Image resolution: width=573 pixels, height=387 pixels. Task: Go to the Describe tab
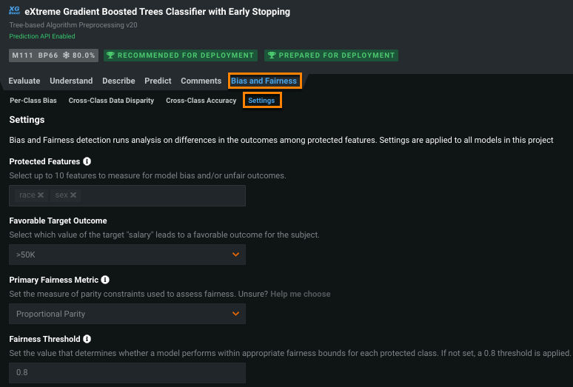pos(118,81)
